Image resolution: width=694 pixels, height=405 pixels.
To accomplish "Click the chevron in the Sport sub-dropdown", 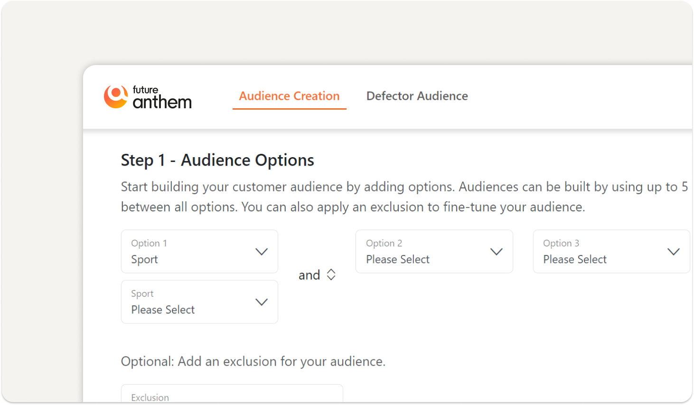I will coord(262,302).
